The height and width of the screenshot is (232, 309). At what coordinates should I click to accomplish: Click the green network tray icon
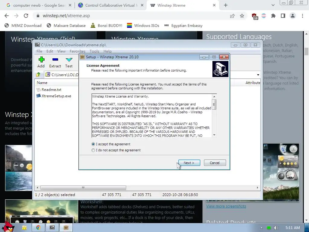tap(269, 228)
